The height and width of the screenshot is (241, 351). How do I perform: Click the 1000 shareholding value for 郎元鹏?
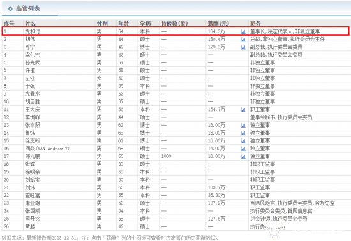click(166, 156)
